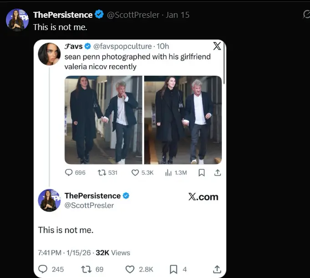Open replies on quoted tweet showing 696
310x278 pixels.
tap(69, 173)
